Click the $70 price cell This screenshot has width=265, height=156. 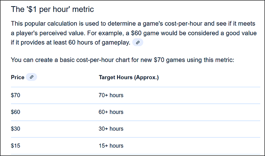[x=15, y=95]
